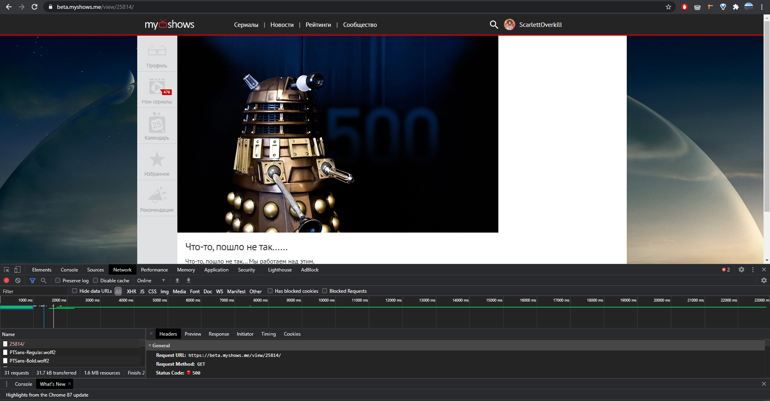This screenshot has height=401, width=770.
Task: Switch to the Elements tab
Action: click(42, 269)
